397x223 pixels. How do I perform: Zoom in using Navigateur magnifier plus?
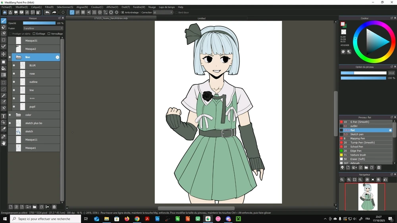tap(349, 179)
